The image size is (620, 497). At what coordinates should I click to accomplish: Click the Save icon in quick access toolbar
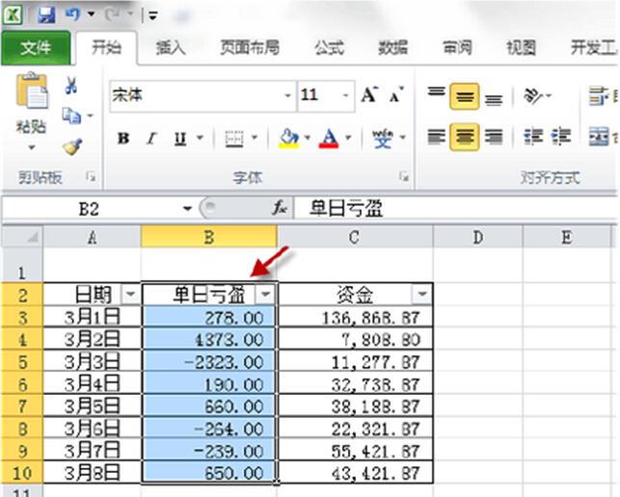pyautogui.click(x=45, y=15)
